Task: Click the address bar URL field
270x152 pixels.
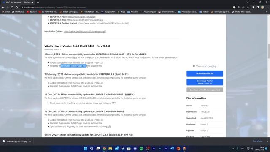Action: click(126, 8)
